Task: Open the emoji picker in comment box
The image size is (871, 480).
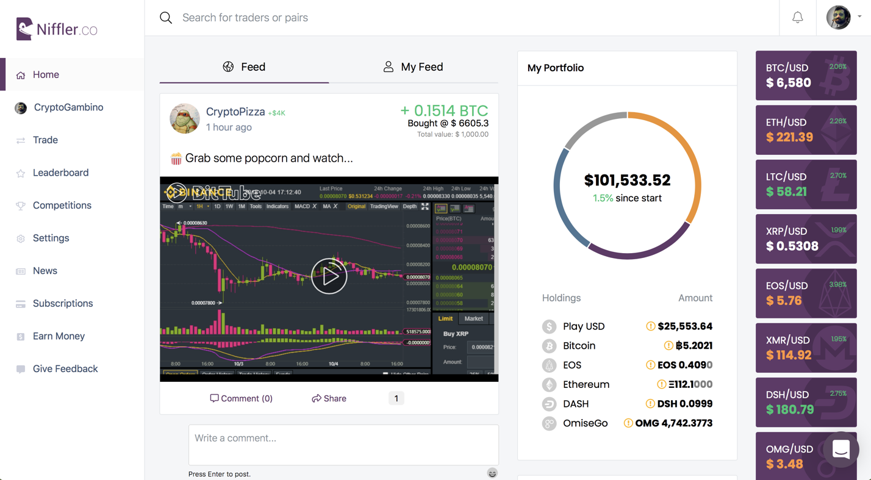Action: pos(492,473)
